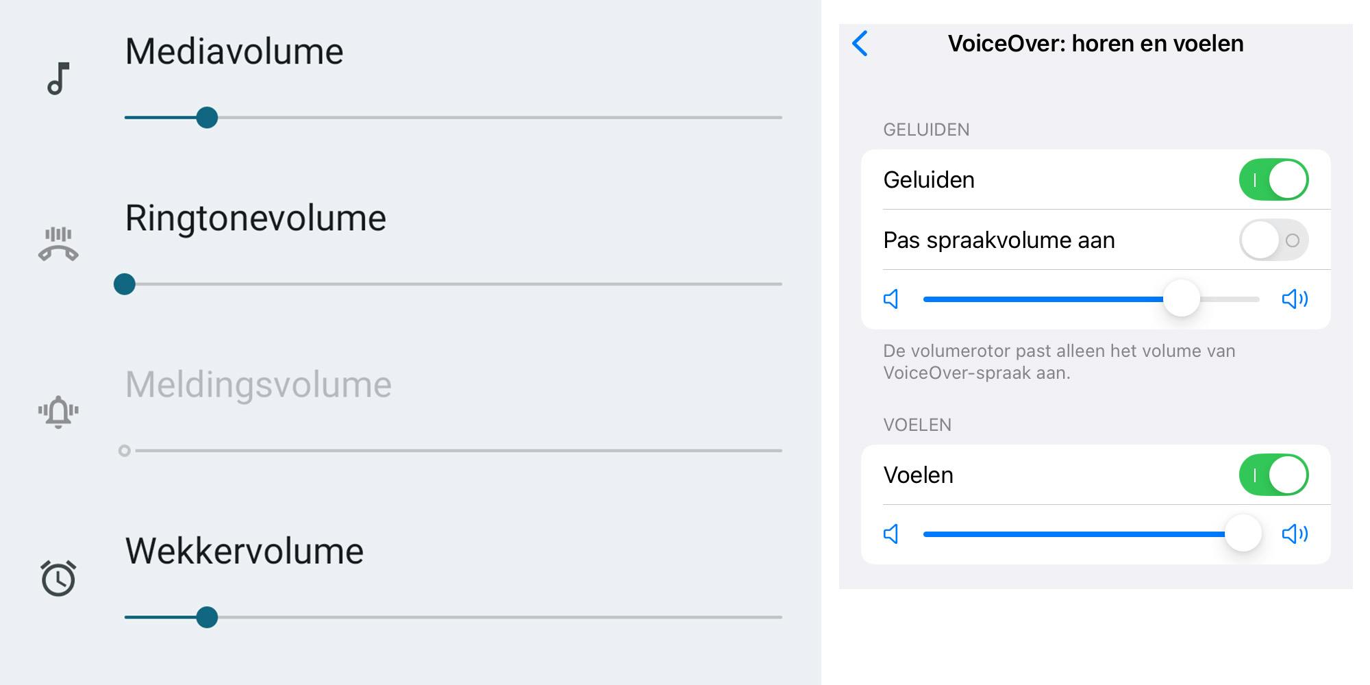The image size is (1370, 685).
Task: Click the alarm clock icon beside Wekkervolume
Action: (58, 579)
